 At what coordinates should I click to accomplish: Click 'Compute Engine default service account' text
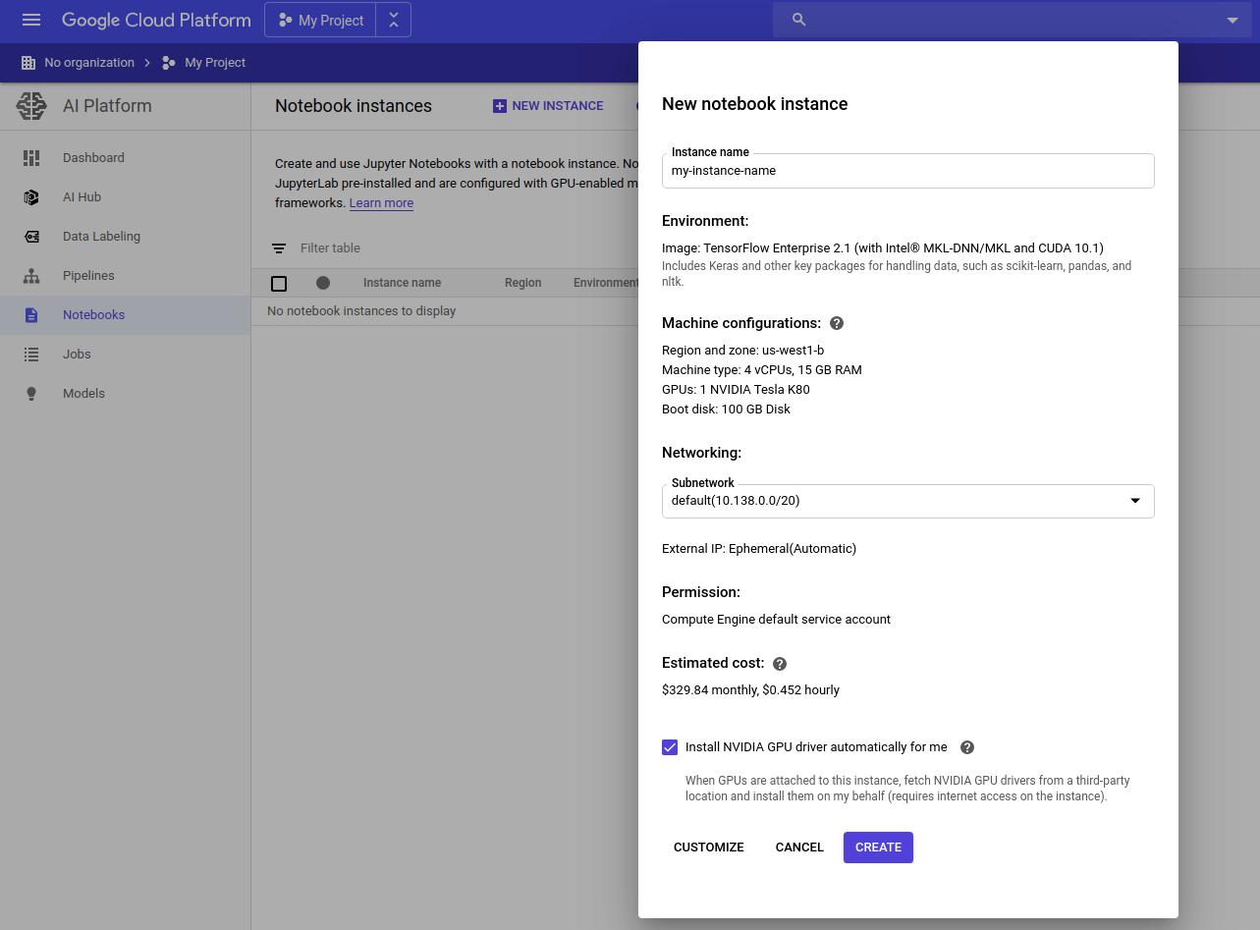[776, 620]
